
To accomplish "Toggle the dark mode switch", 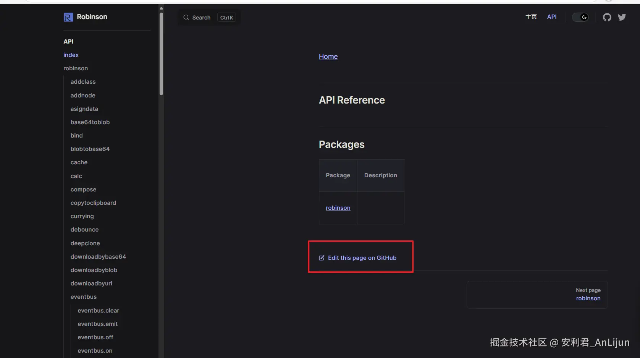I will [x=580, y=17].
